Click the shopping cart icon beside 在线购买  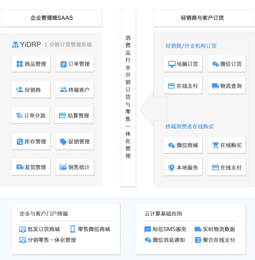pyautogui.click(x=216, y=145)
